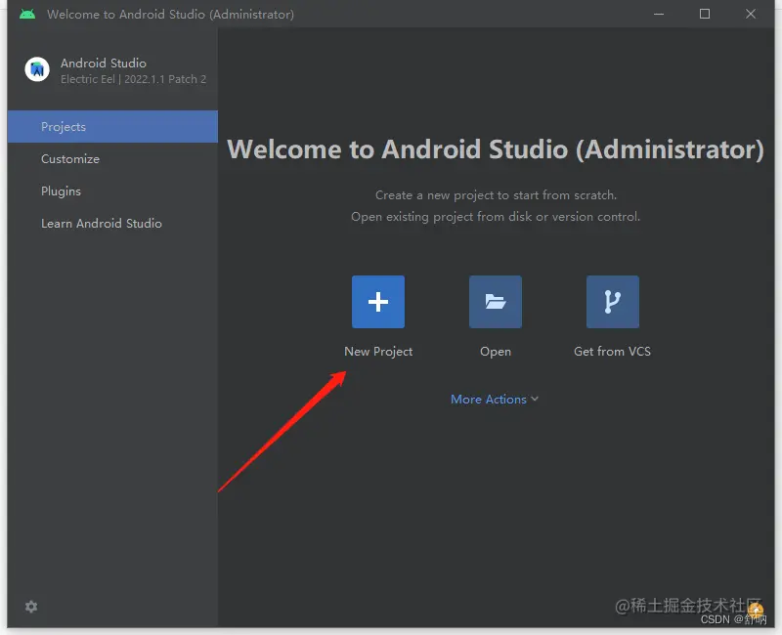Expand the More Actions dropdown

(495, 400)
